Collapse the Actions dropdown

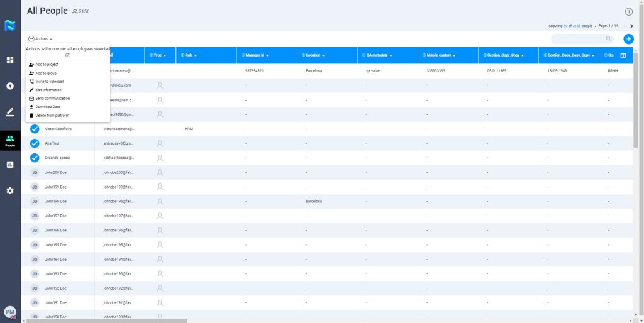coord(41,39)
